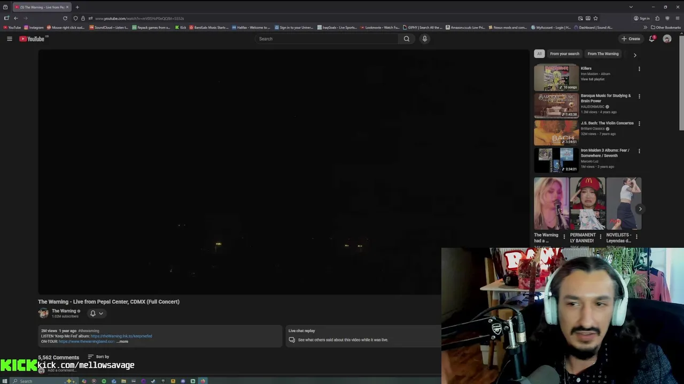This screenshot has height=384, width=684.
Task: Close the current browser tab
Action: tap(67, 7)
